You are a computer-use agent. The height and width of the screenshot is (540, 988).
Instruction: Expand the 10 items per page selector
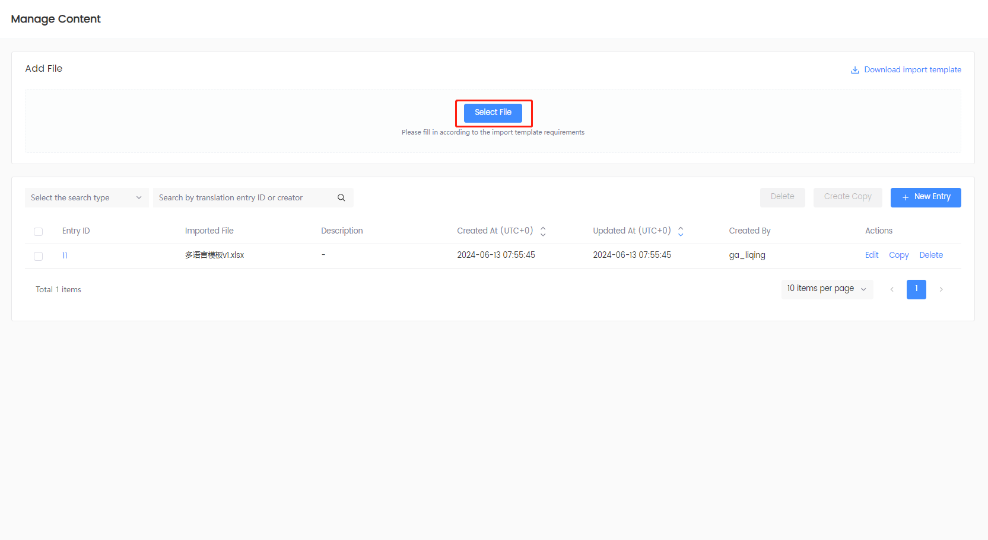pos(827,289)
